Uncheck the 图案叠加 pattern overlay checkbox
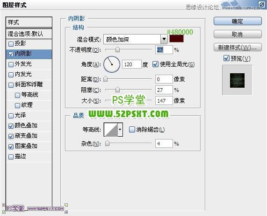This screenshot has height=216, width=267. click(11, 146)
